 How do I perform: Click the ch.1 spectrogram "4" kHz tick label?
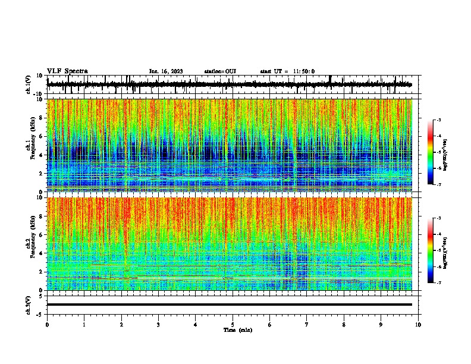(x=41, y=155)
